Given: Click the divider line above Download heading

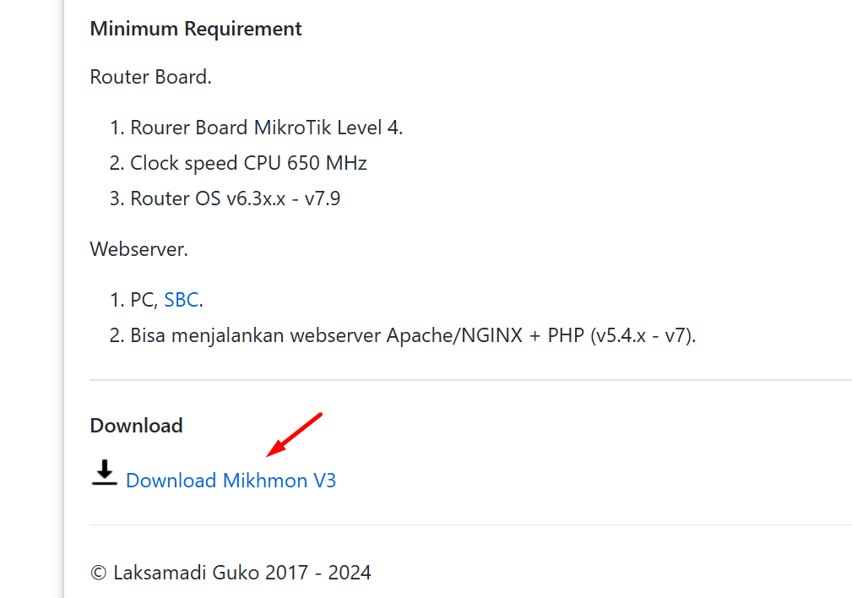Looking at the screenshot, I should (470, 380).
